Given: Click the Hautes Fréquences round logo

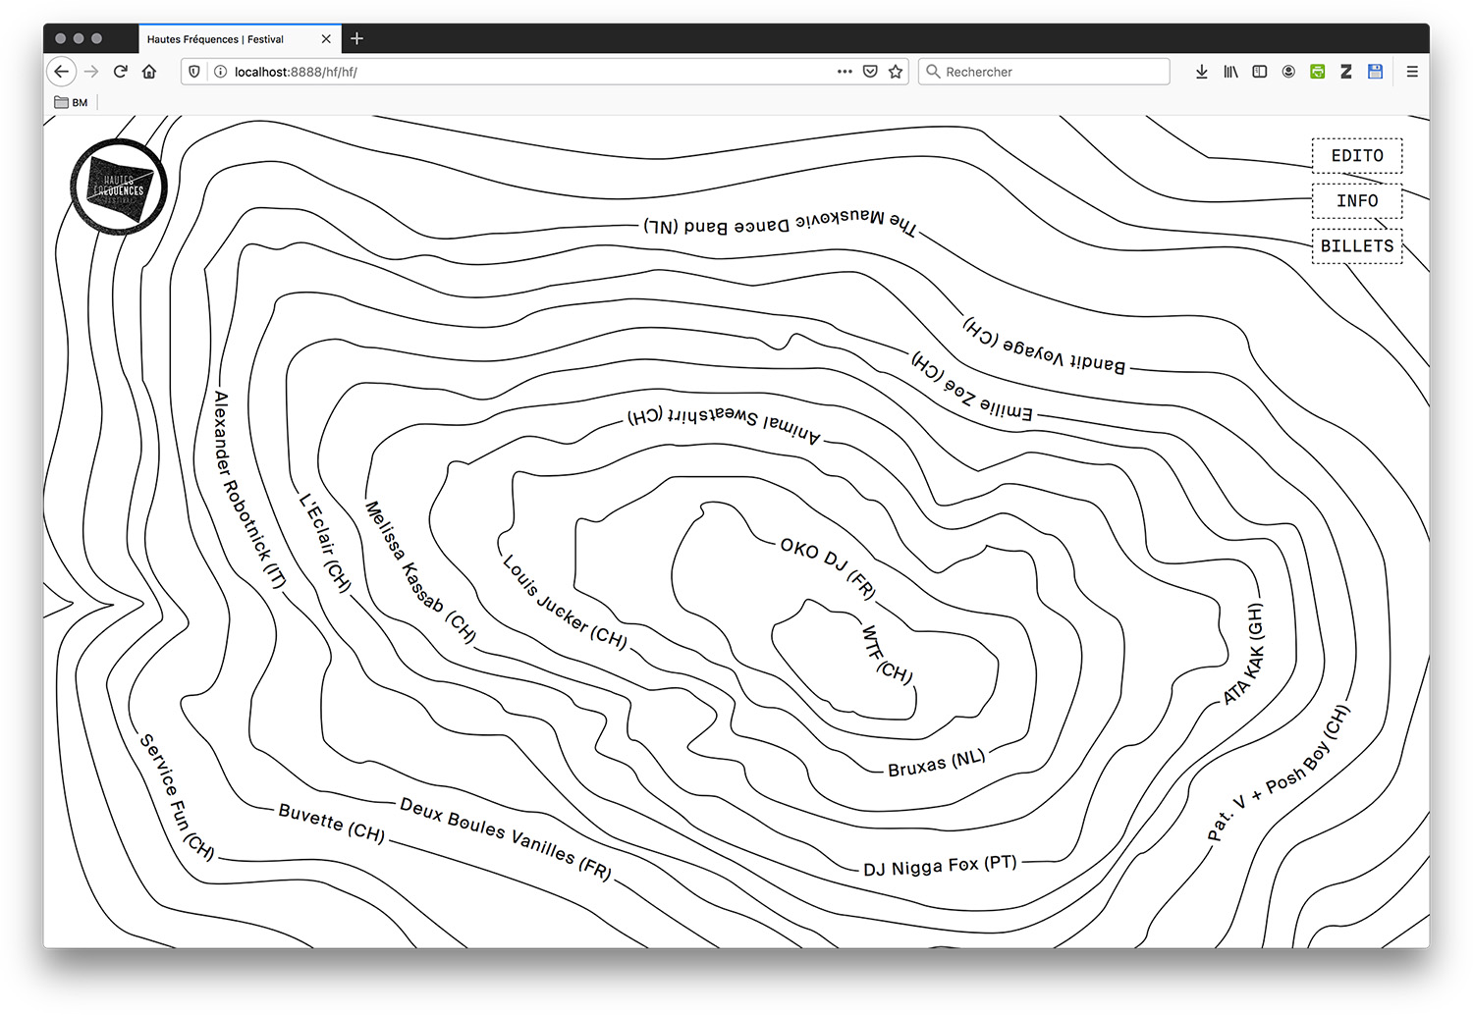Looking at the screenshot, I should pyautogui.click(x=119, y=187).
